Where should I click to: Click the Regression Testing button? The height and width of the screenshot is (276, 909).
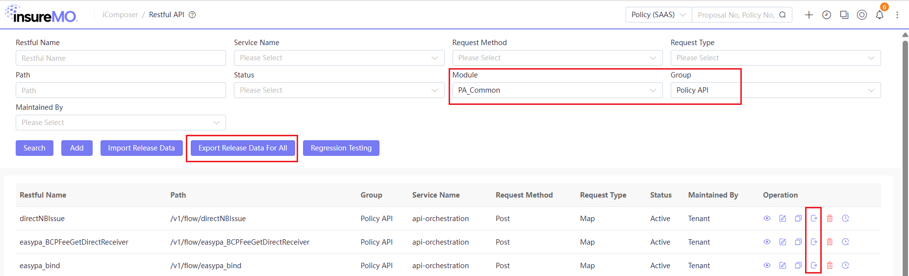pos(341,148)
